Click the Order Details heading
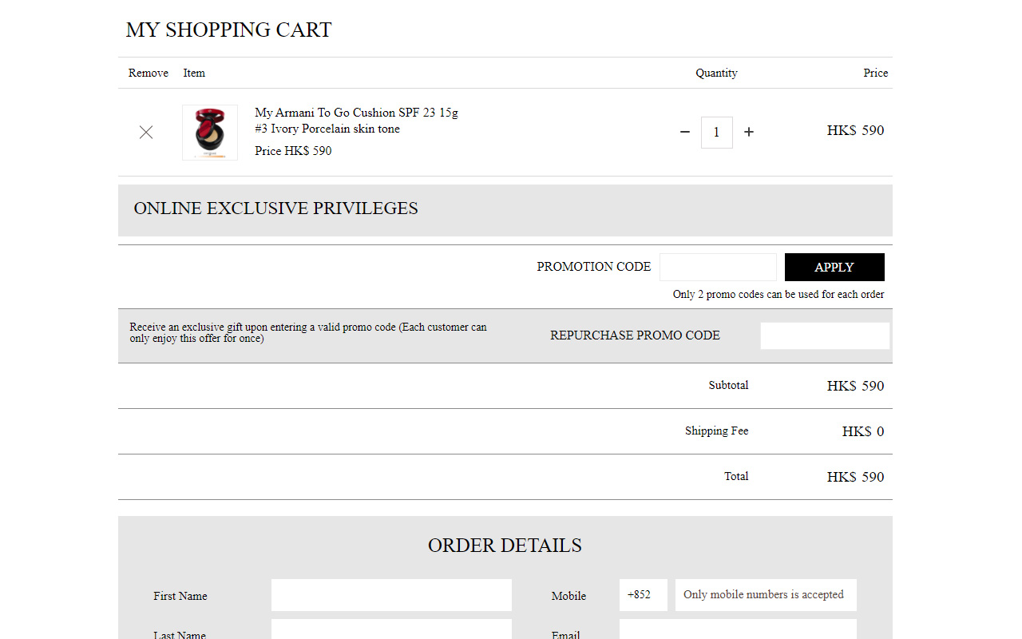The image size is (1022, 639). 505,546
